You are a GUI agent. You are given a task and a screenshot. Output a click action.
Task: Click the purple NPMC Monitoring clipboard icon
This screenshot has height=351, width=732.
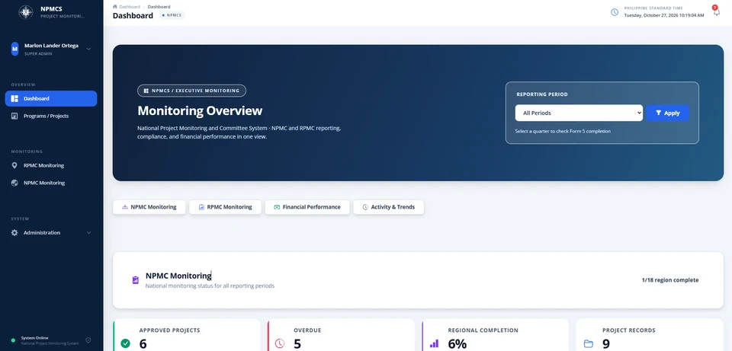pos(136,280)
